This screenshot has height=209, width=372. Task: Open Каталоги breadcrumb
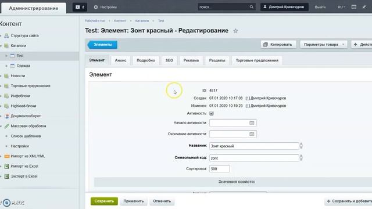pyautogui.click(x=142, y=21)
